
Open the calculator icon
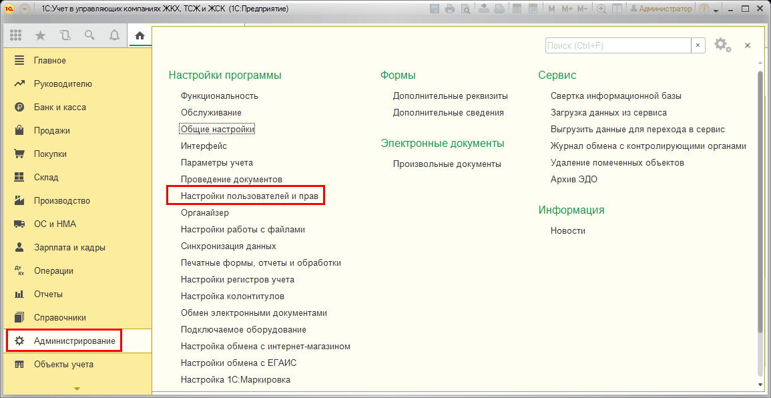point(517,9)
